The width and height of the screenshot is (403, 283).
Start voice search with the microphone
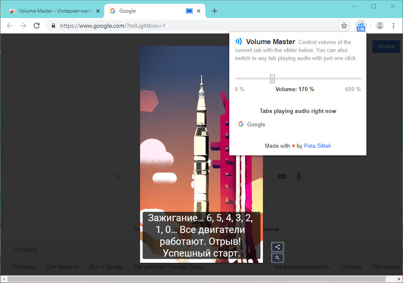click(x=299, y=176)
